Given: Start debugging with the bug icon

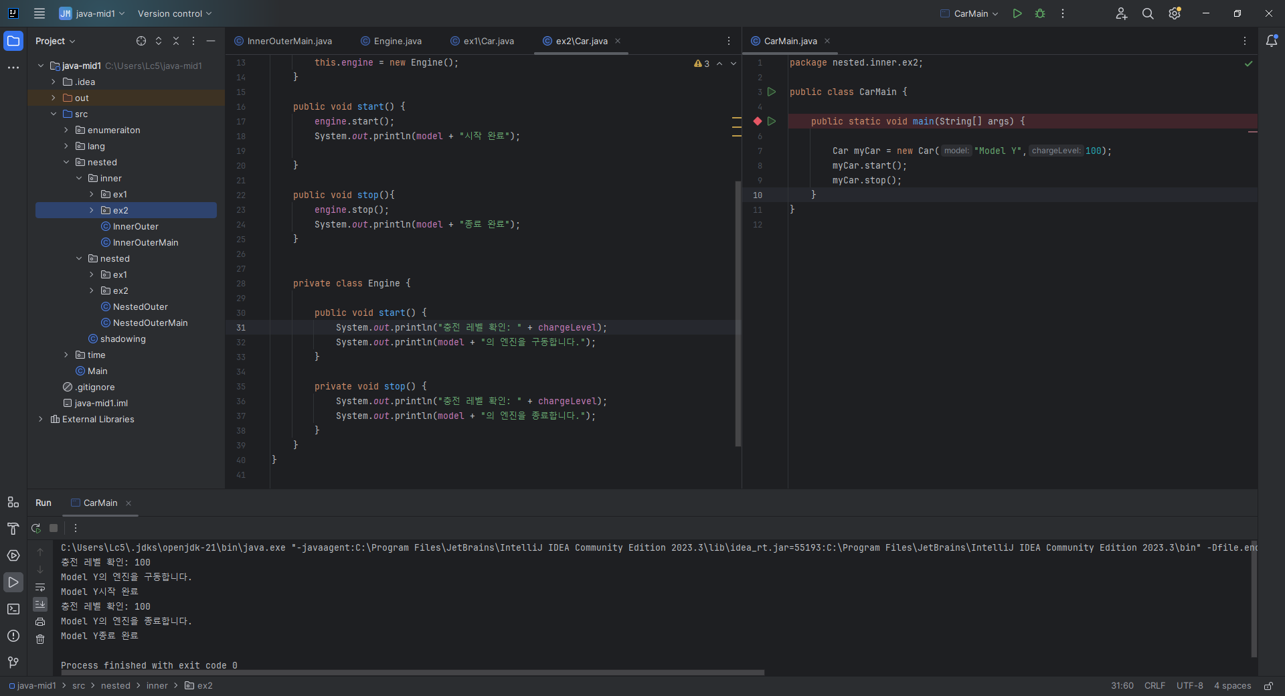Looking at the screenshot, I should coord(1040,13).
